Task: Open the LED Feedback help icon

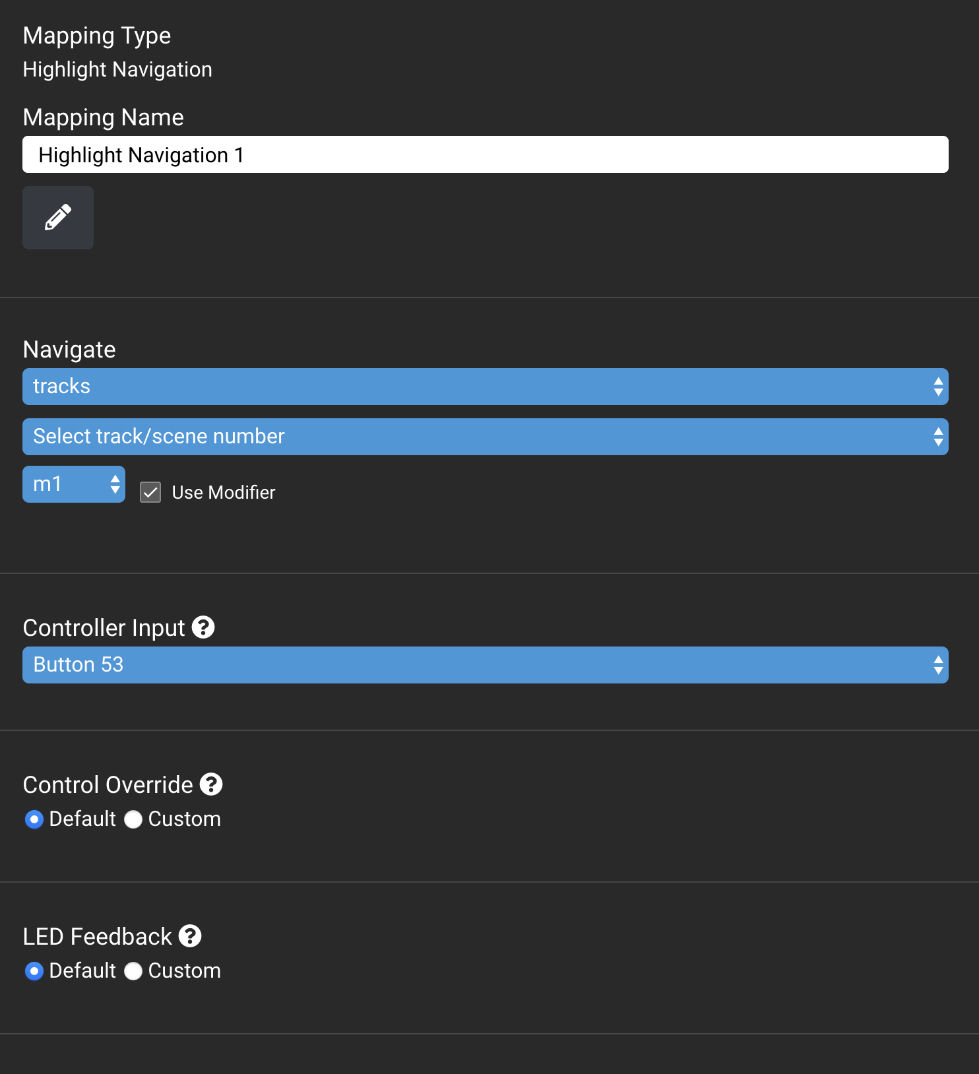Action: coord(190,936)
